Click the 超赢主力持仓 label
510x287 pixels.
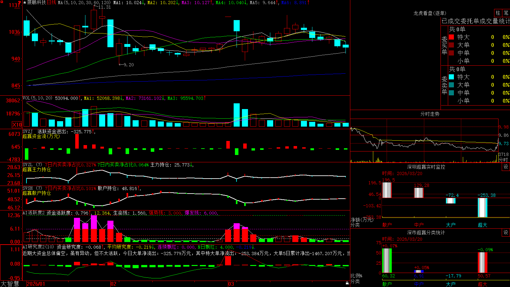[36, 169]
